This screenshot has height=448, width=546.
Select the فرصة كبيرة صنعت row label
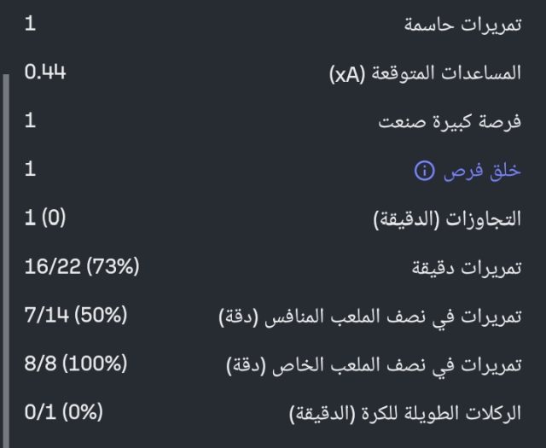(x=450, y=122)
